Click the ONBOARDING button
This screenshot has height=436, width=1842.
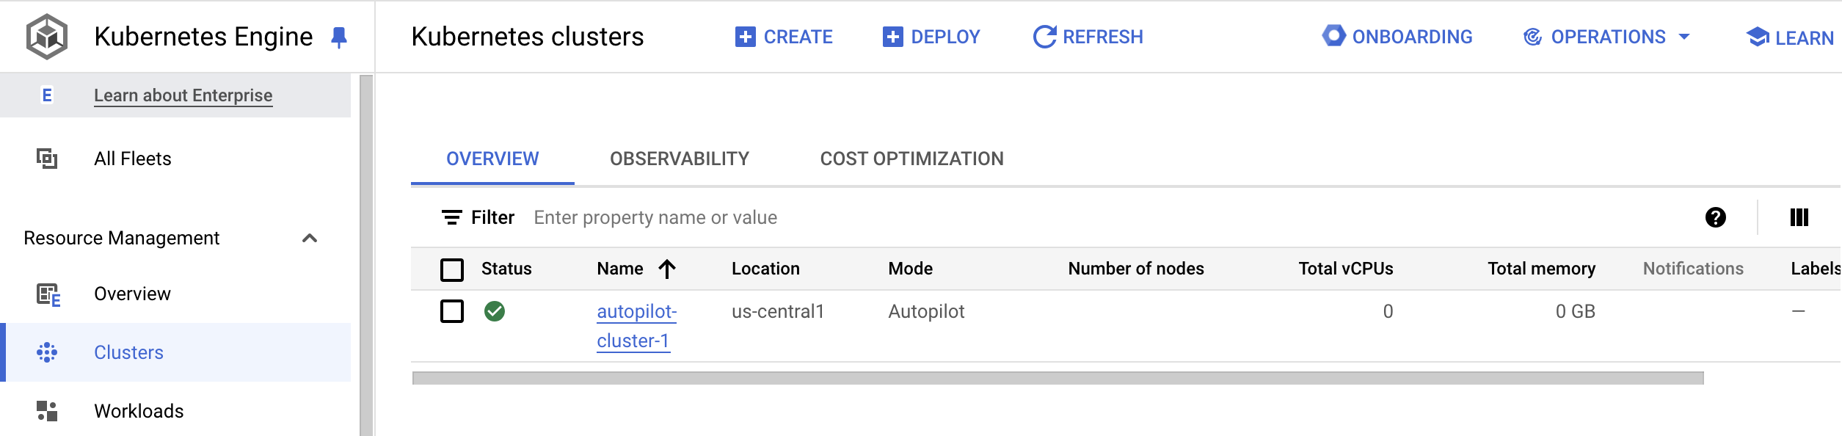(1397, 36)
